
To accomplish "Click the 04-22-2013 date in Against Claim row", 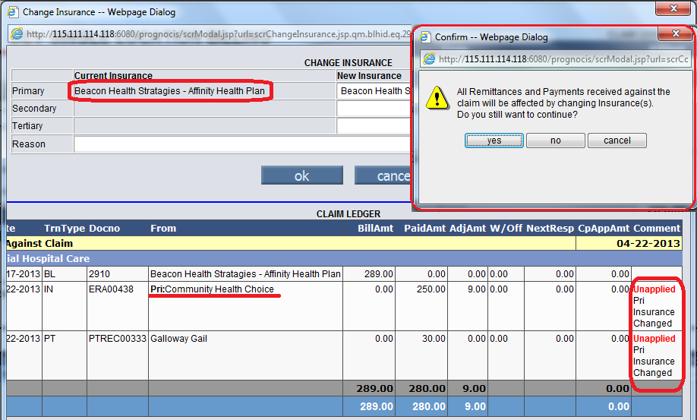I will pyautogui.click(x=648, y=244).
